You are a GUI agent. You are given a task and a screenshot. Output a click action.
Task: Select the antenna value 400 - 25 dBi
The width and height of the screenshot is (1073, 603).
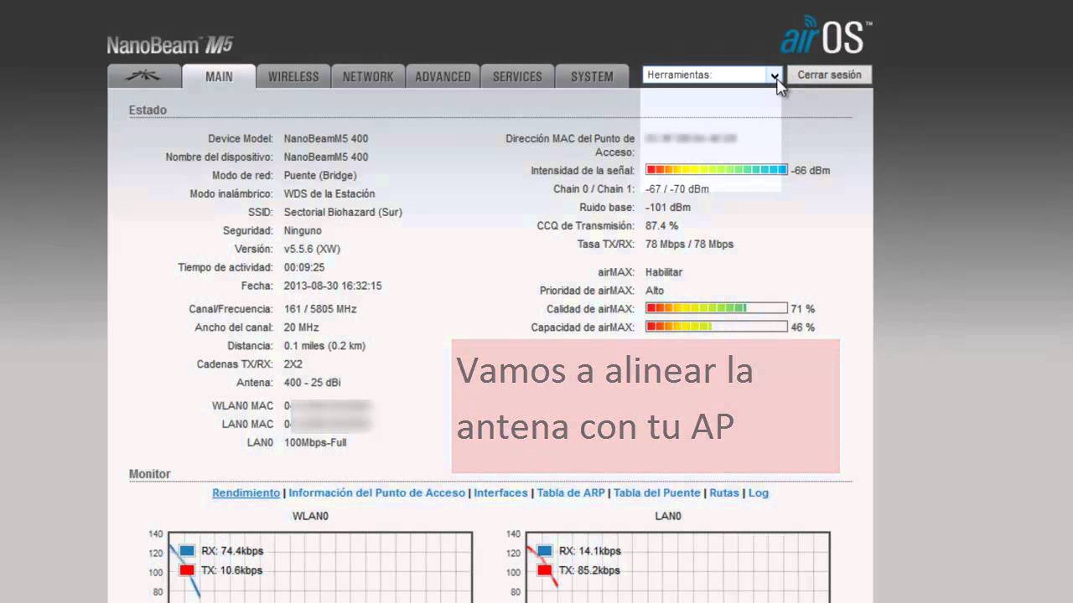[x=313, y=383]
